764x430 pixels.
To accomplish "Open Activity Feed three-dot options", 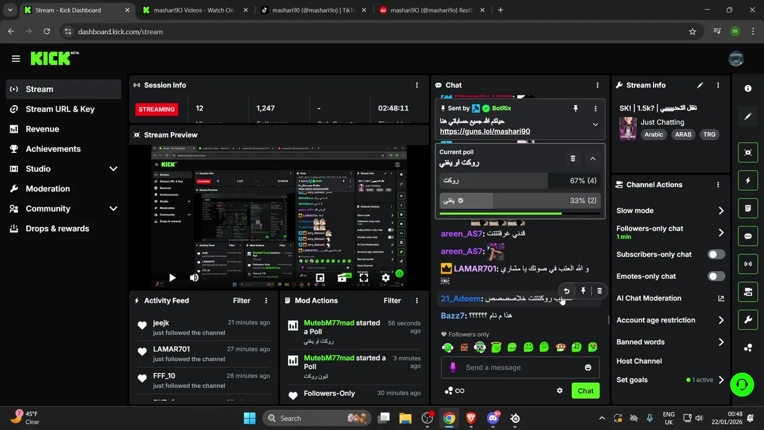I will click(266, 300).
